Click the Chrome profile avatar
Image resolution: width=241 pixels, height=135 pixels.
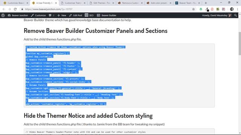(x=232, y=9)
